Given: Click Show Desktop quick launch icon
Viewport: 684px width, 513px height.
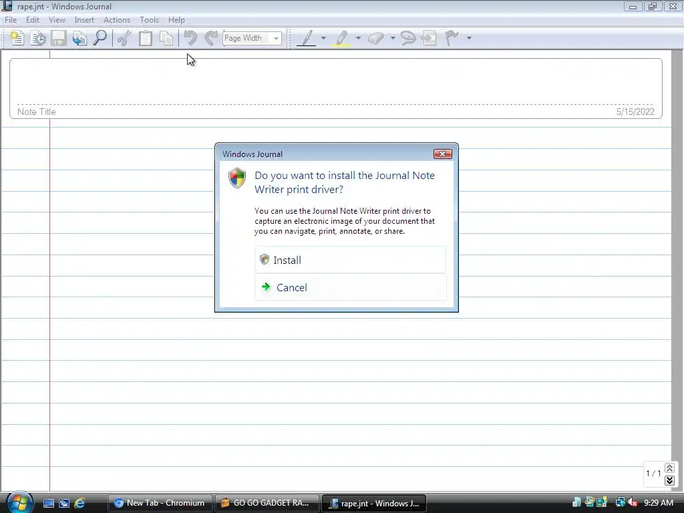Looking at the screenshot, I should 48,503.
